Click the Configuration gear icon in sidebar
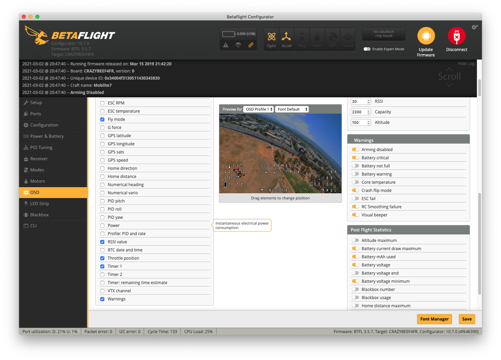Screen dimensions: 501x360 coord(26,125)
